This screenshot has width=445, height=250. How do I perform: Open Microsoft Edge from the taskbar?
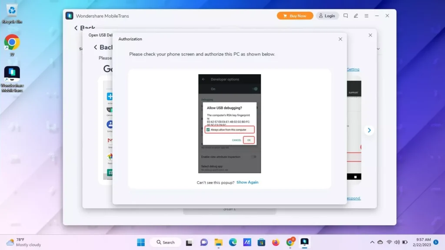[x=232, y=242]
